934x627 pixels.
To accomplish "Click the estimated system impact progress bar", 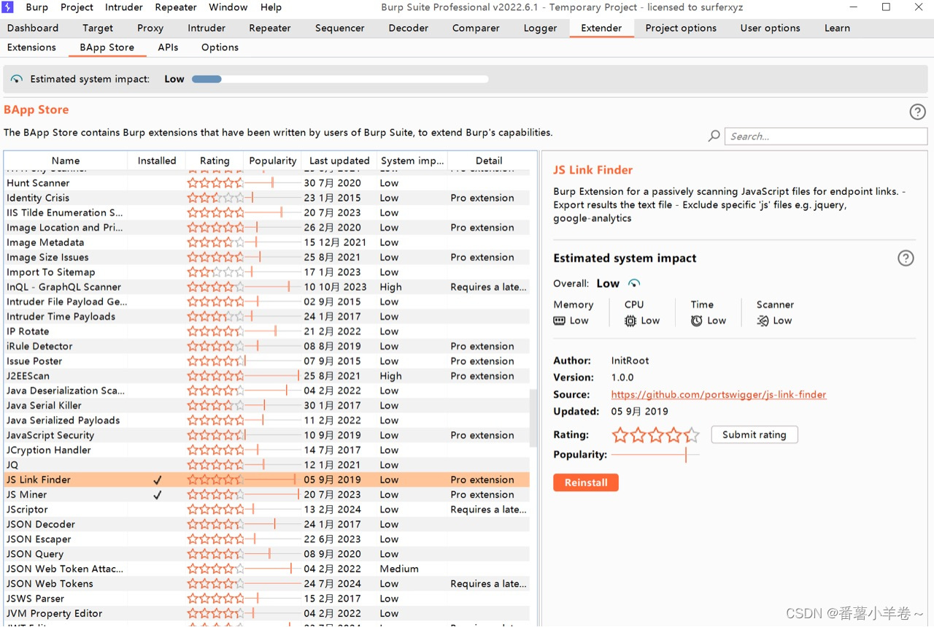I will (340, 79).
